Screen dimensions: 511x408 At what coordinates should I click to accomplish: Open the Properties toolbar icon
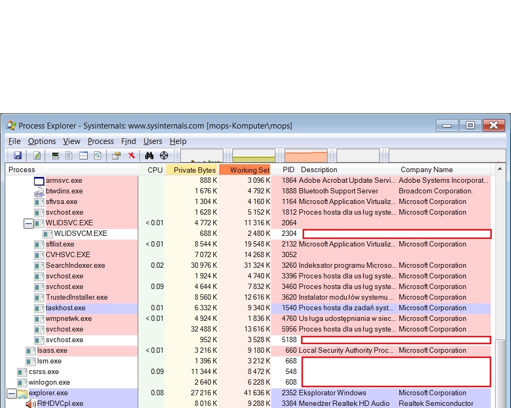click(116, 155)
